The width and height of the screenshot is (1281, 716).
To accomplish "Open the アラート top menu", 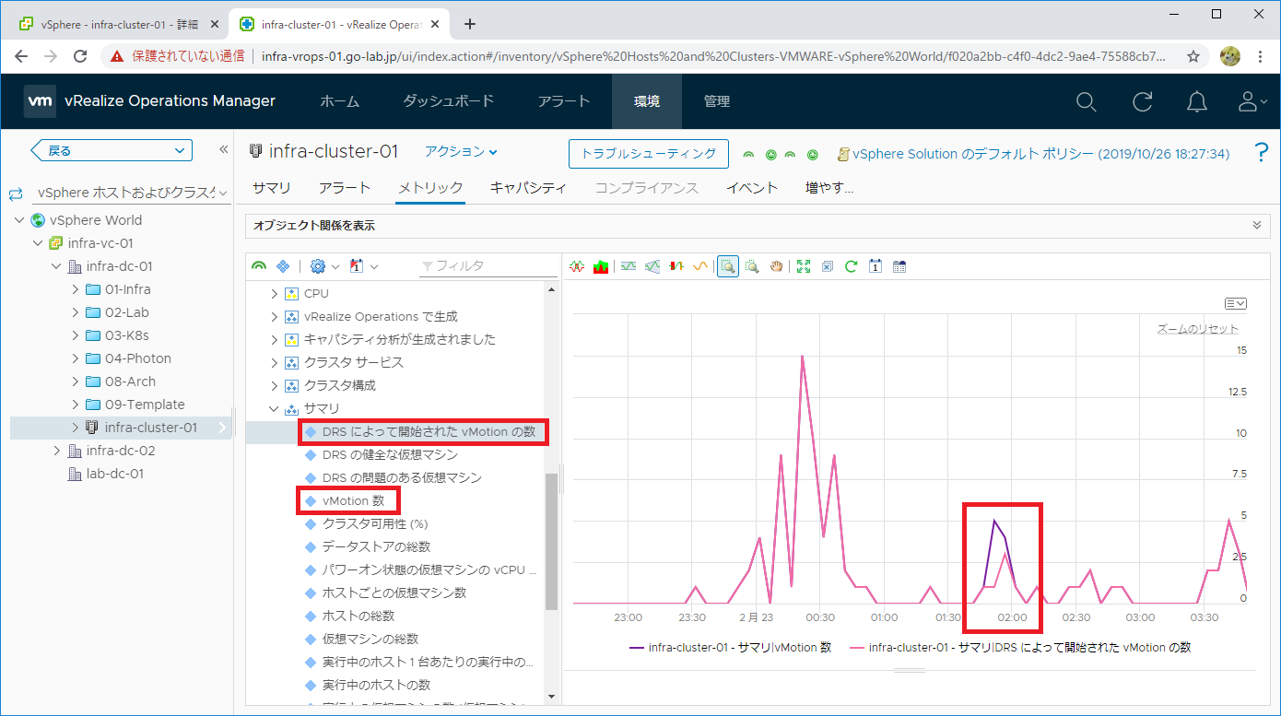I will (564, 101).
